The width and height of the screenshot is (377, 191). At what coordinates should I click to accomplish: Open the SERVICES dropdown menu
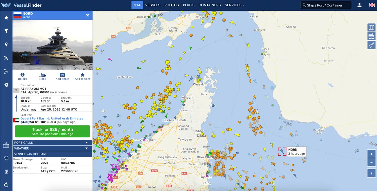pyautogui.click(x=234, y=5)
